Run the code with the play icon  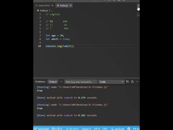tap(138, 5)
